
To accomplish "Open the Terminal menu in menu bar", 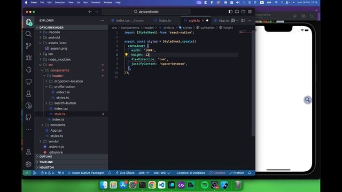I will click(96, 2).
